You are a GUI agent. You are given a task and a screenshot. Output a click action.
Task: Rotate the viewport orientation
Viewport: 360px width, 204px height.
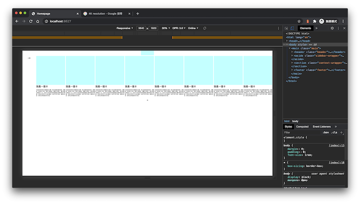[x=205, y=28]
